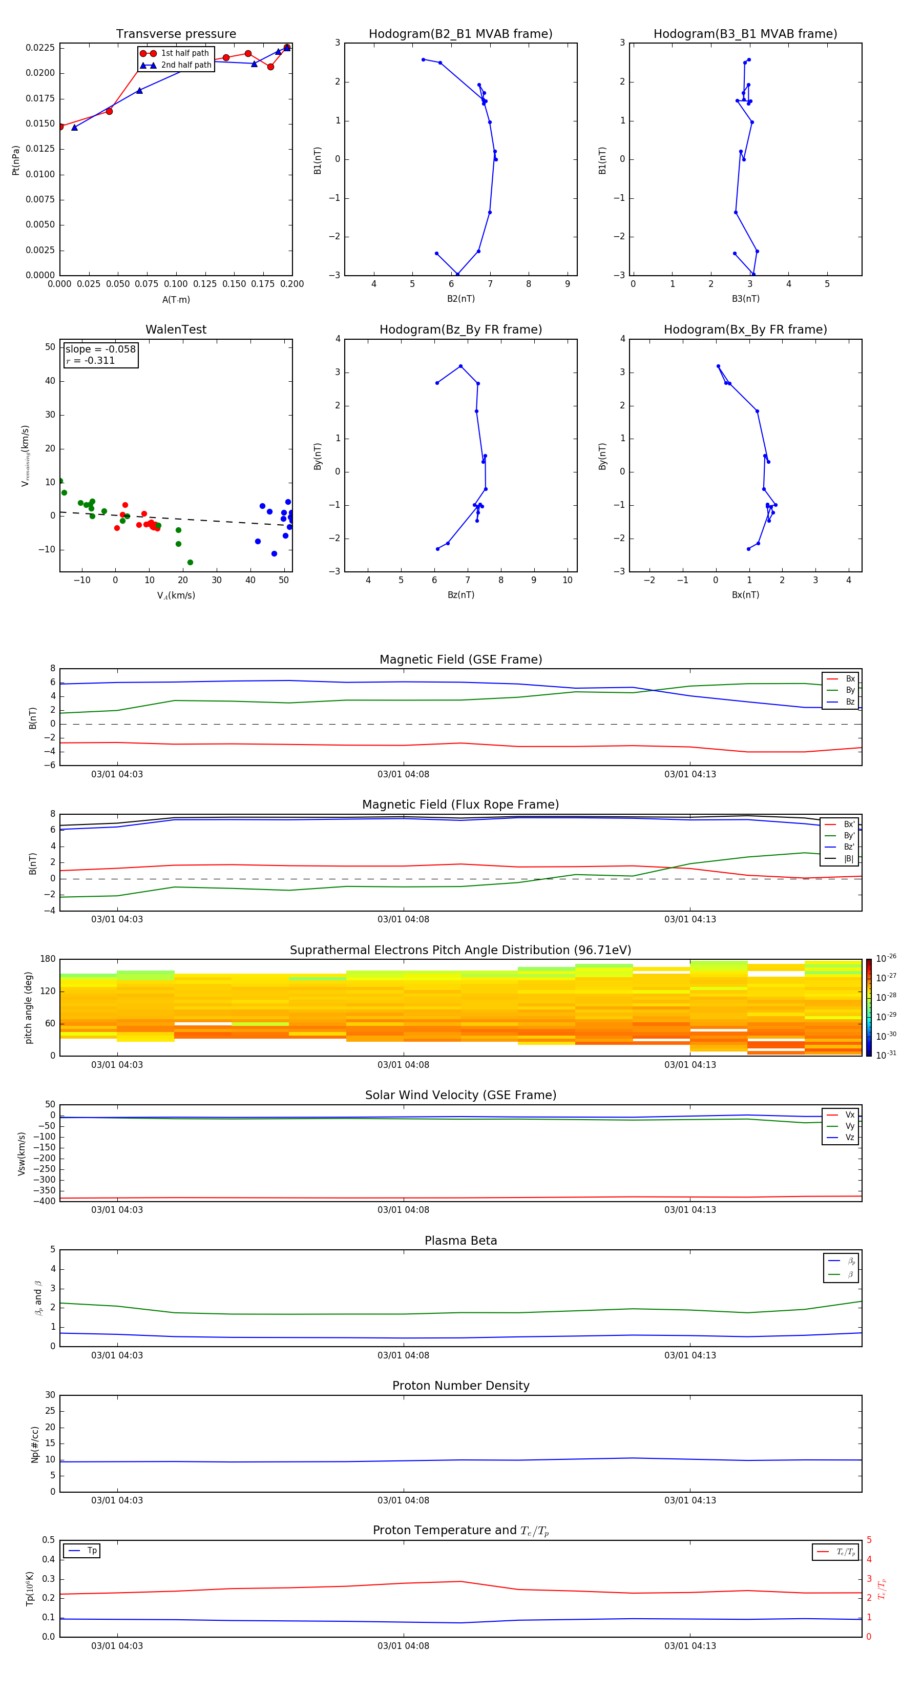Click the Bz(nT) x-axis label
Viewport: 922px width, 1691px height.
pyautogui.click(x=460, y=595)
